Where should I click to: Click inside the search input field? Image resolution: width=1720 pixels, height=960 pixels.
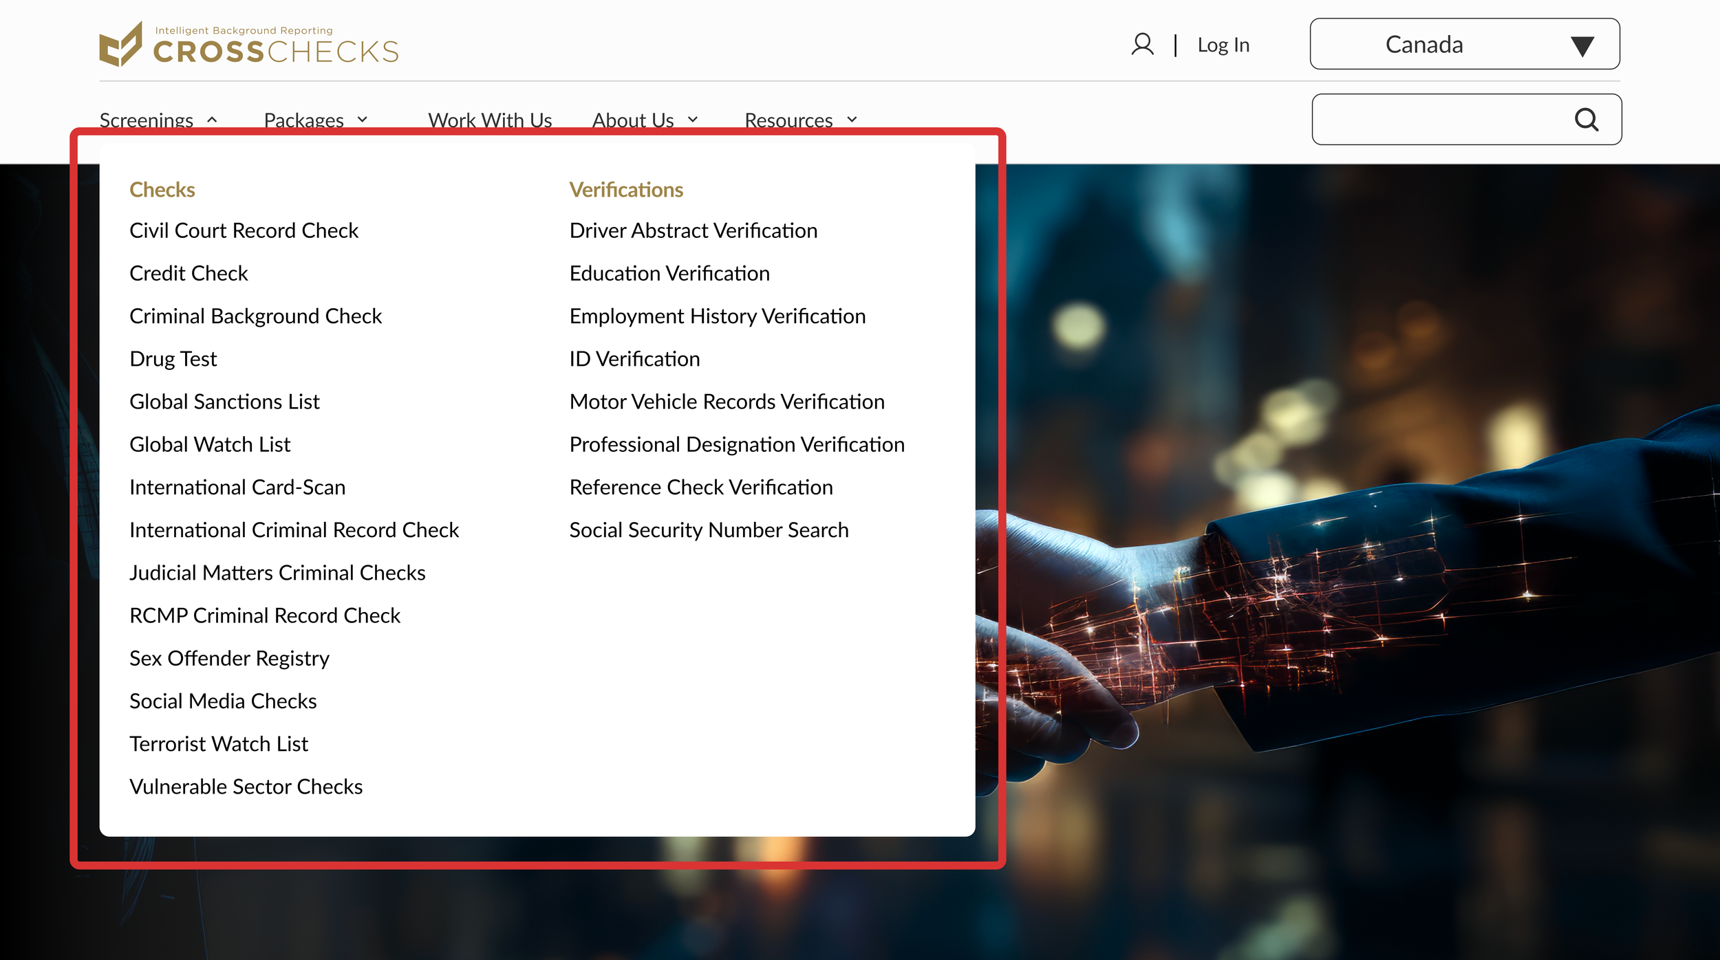(x=1438, y=120)
